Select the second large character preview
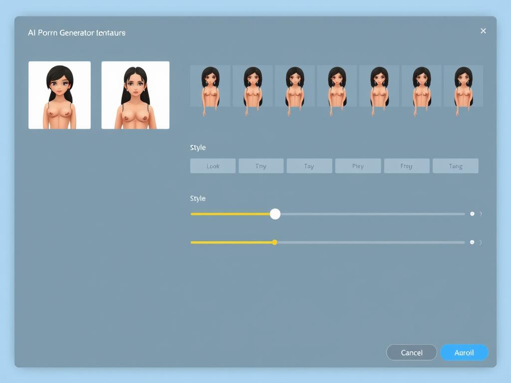The image size is (511, 383). 135,95
